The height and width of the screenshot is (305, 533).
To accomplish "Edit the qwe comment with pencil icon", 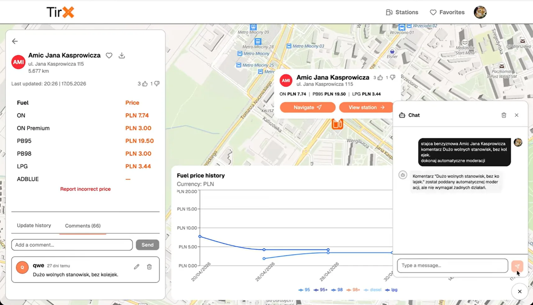I will click(136, 267).
